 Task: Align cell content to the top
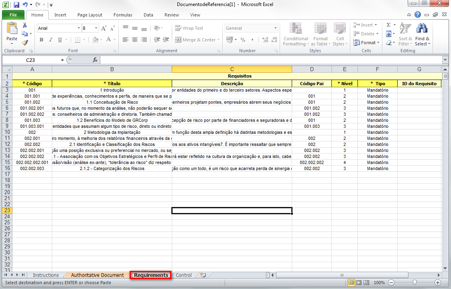tap(126, 28)
